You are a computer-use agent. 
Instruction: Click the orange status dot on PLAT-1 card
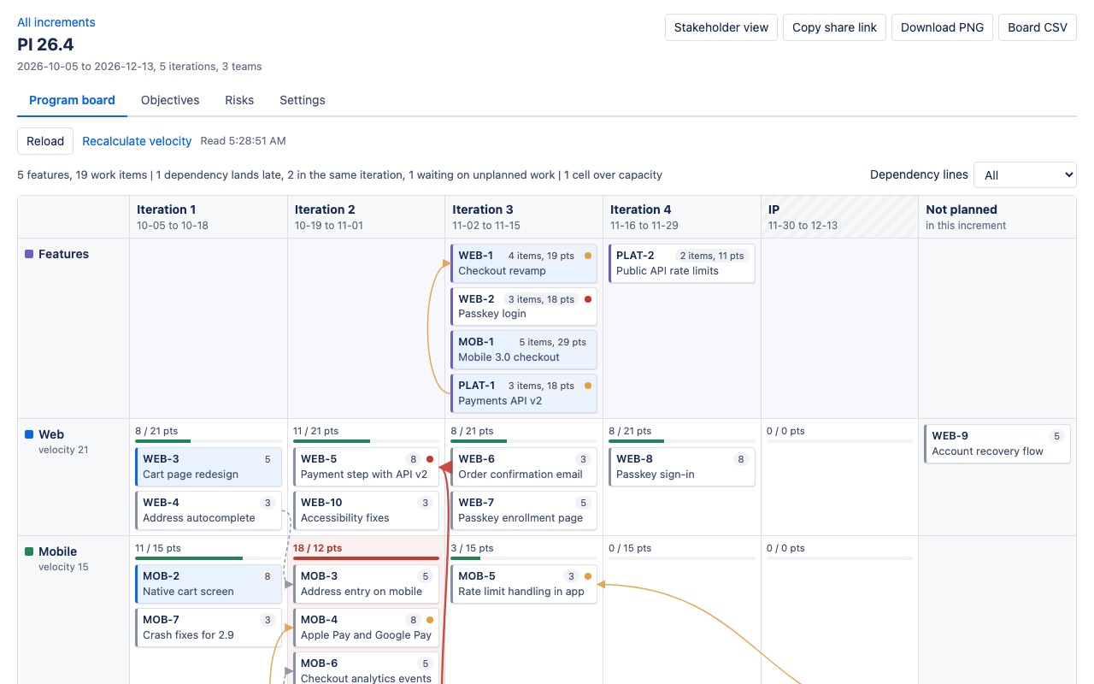pos(588,386)
